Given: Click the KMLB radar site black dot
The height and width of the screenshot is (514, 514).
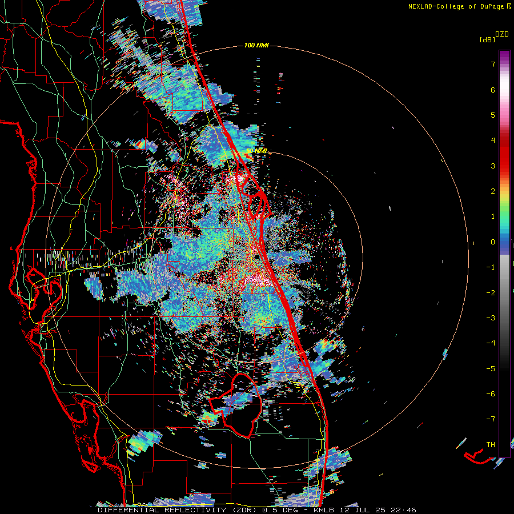Looking at the screenshot, I should (x=258, y=256).
